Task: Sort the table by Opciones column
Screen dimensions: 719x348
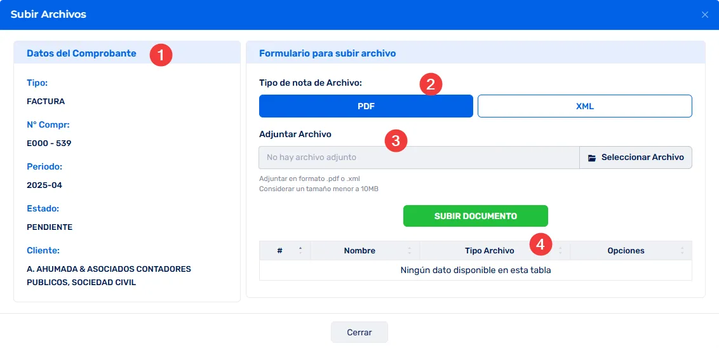Action: pyautogui.click(x=626, y=251)
